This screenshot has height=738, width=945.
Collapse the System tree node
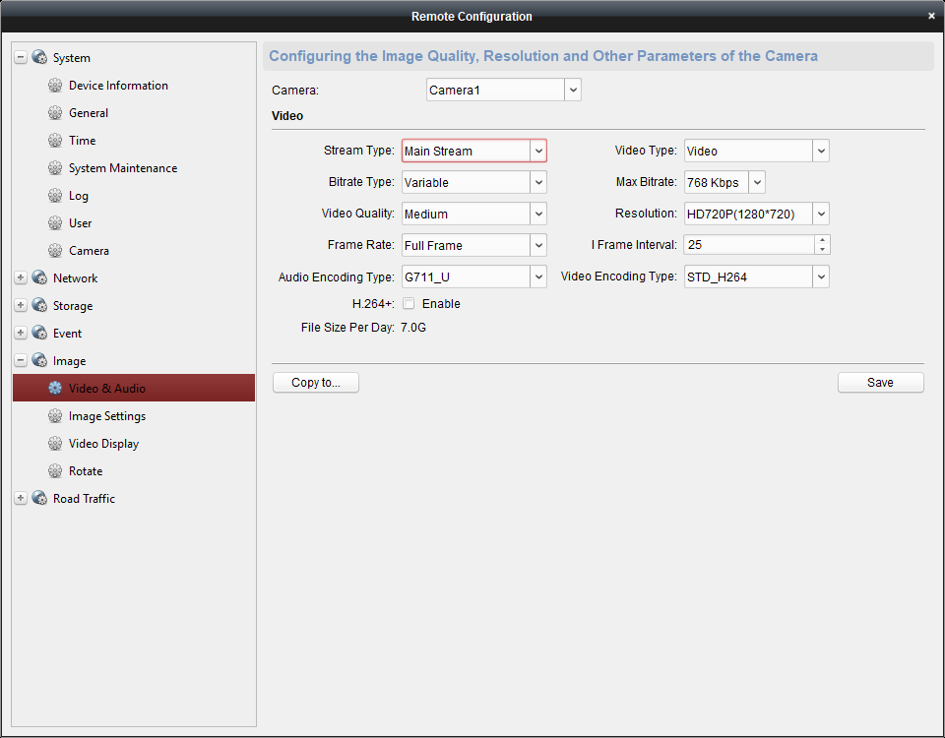click(x=21, y=58)
